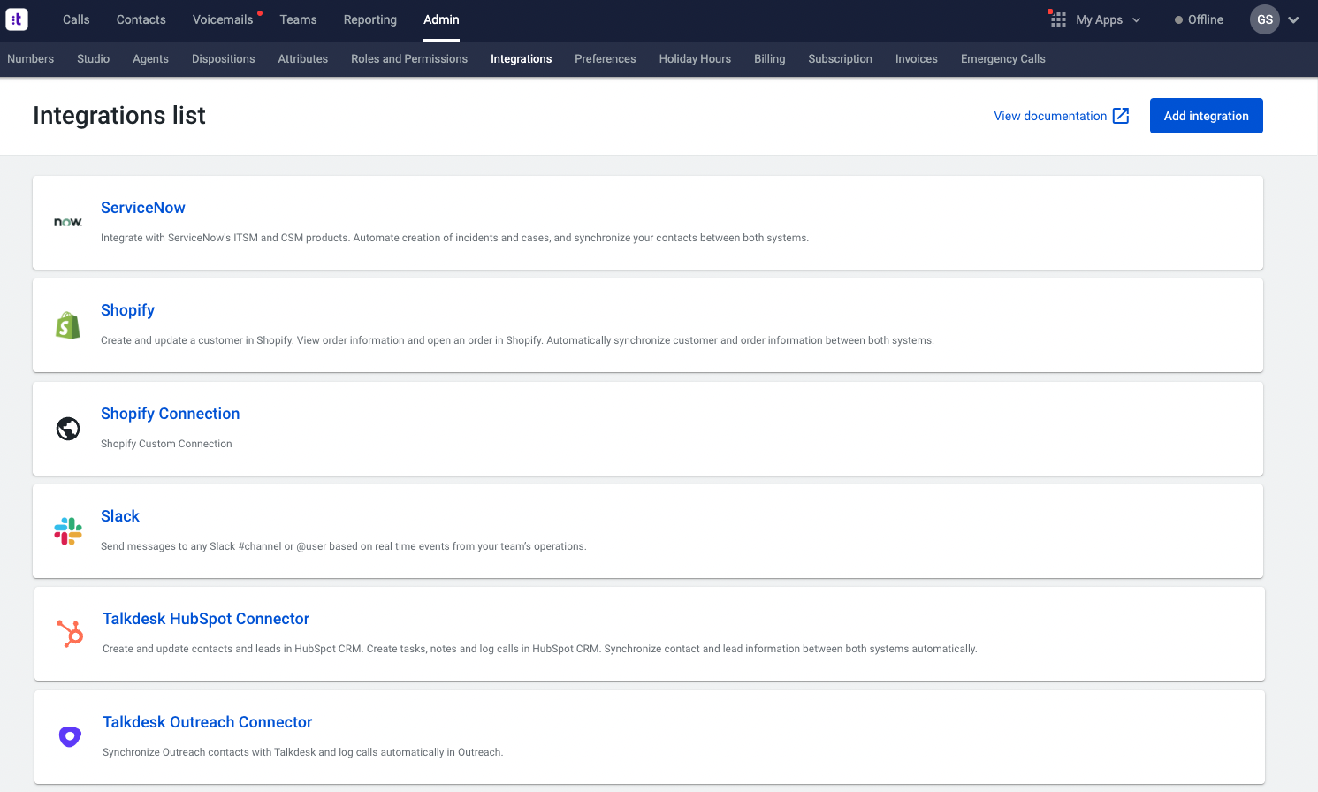Open the Studio admin section
Image resolution: width=1318 pixels, height=792 pixels.
[x=94, y=59]
